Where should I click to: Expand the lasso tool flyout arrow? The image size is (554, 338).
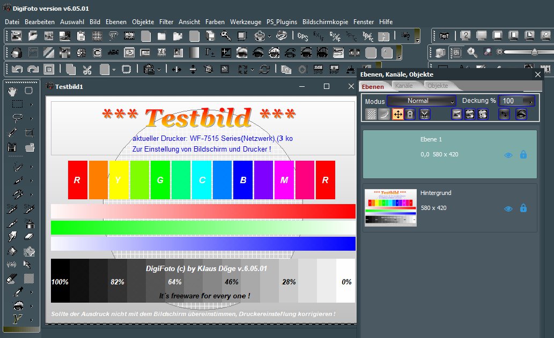[x=31, y=118]
